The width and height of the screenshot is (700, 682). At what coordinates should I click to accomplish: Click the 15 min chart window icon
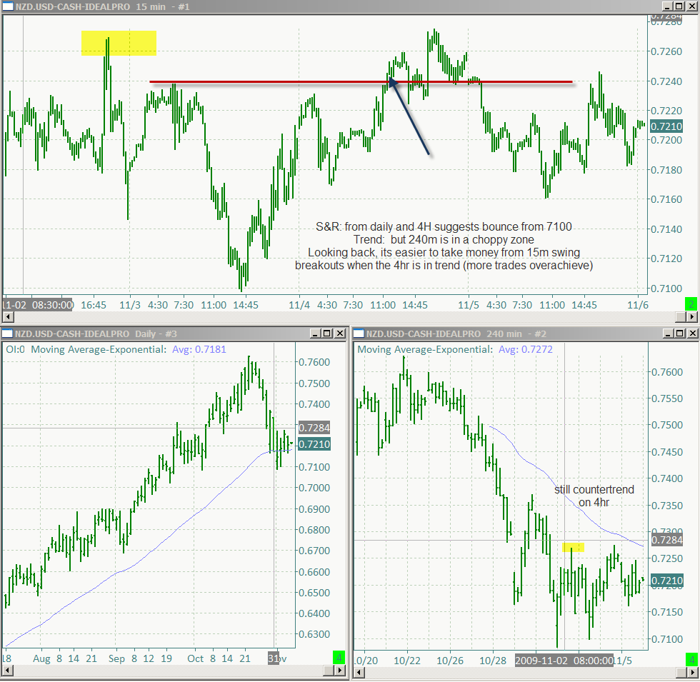8,6
